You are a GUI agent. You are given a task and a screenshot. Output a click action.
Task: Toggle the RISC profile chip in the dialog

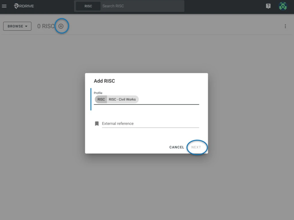pos(101,99)
